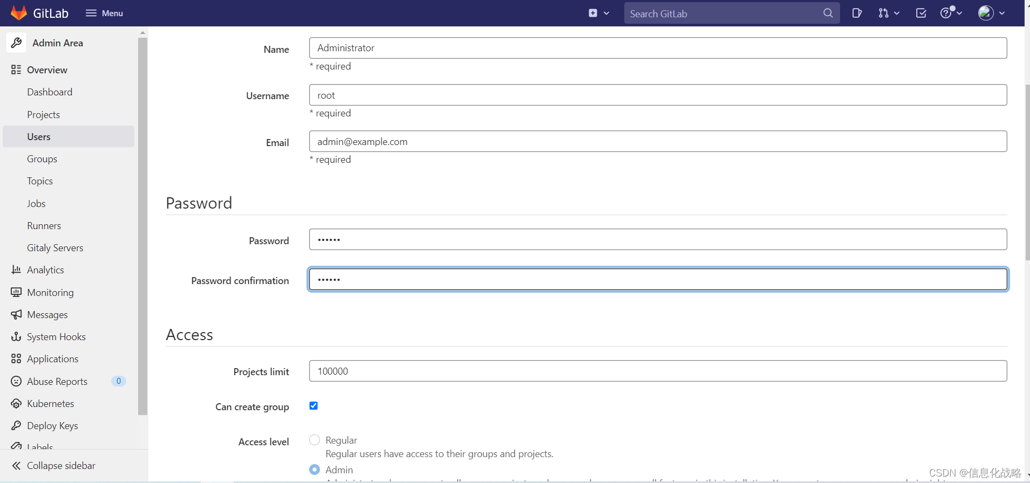This screenshot has width=1030, height=483.
Task: Click the Overview icon in sidebar
Action: pos(16,70)
